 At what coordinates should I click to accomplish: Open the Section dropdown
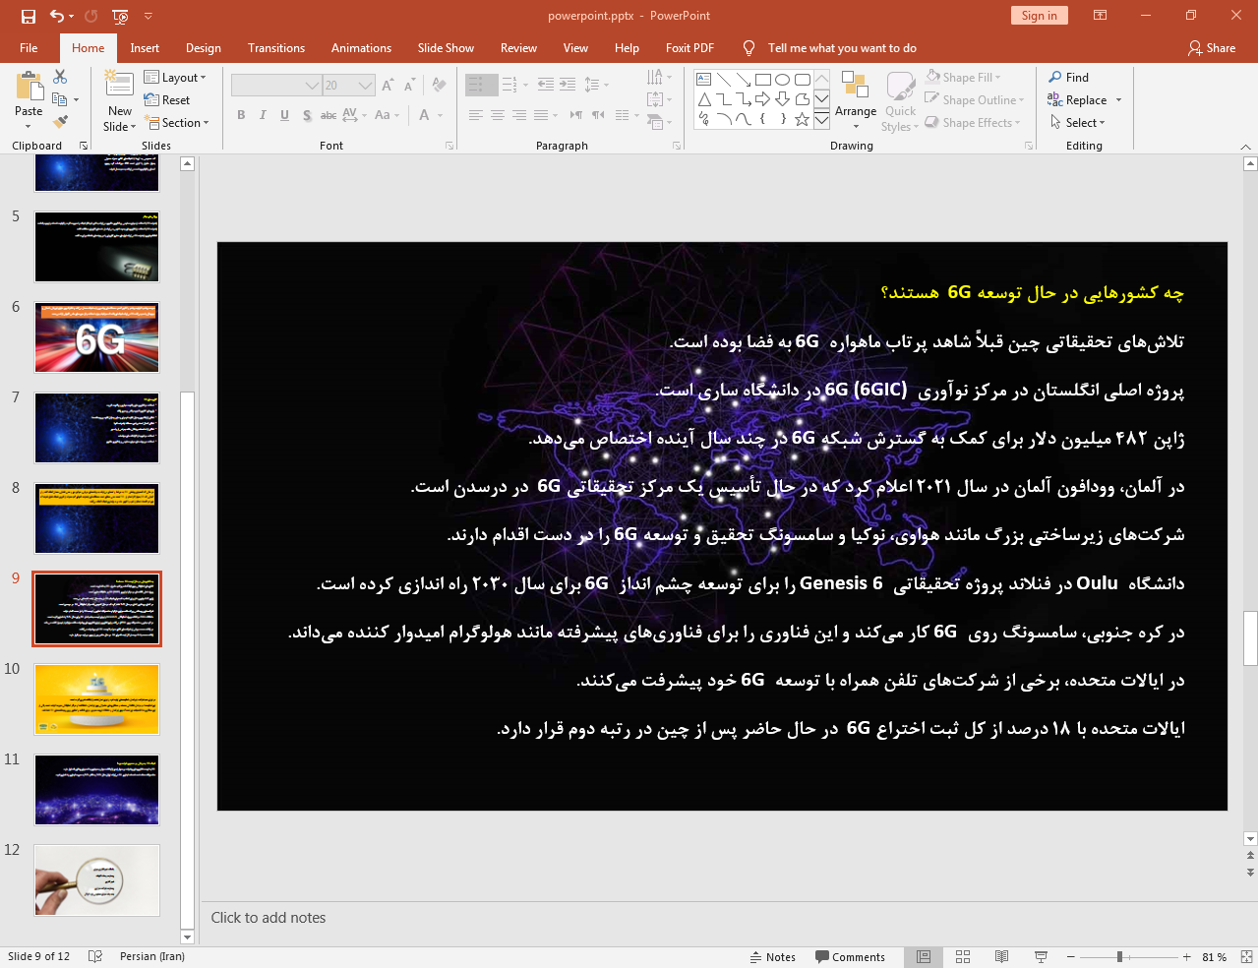(x=177, y=123)
